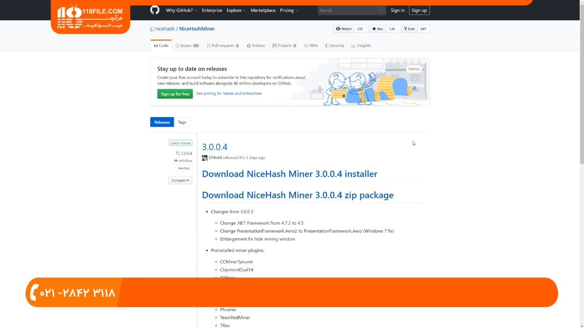The image size is (584, 328).
Task: Open the Pricing dropdown menu
Action: [289, 10]
